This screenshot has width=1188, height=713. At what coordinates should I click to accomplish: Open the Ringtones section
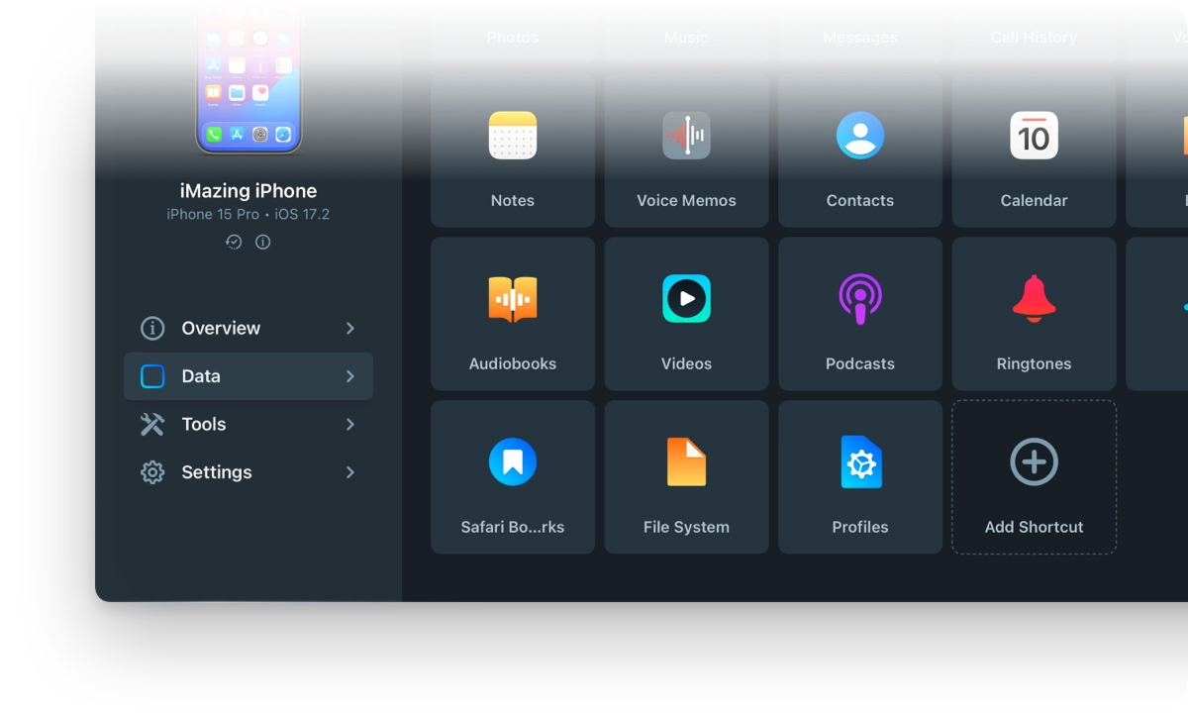[x=1034, y=314]
